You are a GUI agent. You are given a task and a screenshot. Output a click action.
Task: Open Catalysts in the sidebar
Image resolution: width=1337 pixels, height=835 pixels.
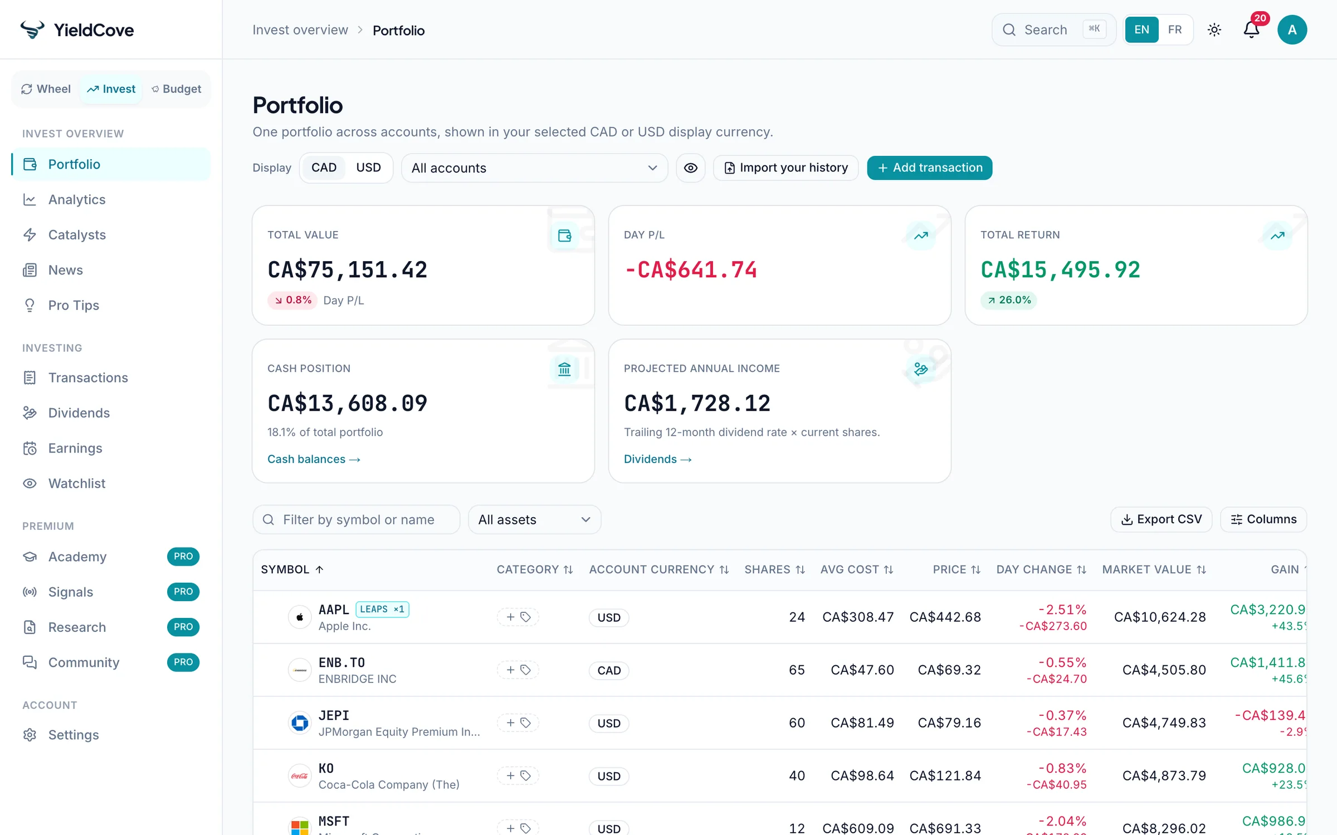tap(111, 234)
